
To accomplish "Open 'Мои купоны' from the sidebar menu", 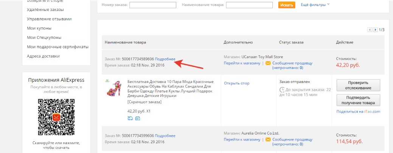I will pos(39,28).
